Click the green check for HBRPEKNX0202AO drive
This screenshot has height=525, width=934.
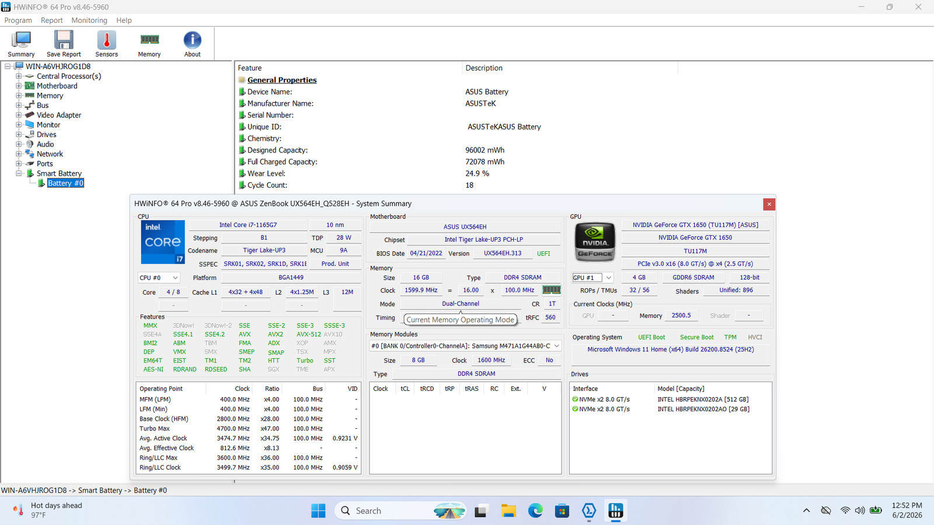pyautogui.click(x=575, y=409)
